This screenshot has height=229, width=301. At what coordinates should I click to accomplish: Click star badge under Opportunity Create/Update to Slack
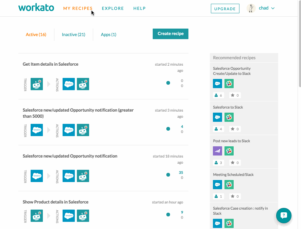pyautogui.click(x=235, y=95)
